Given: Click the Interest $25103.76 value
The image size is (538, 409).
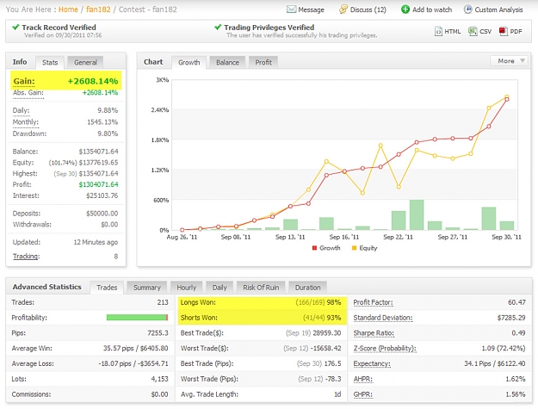Looking at the screenshot, I should [102, 195].
